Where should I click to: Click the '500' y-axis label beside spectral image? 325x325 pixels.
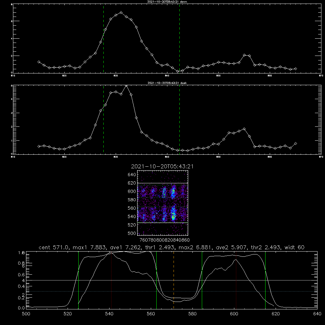[x=132, y=233]
